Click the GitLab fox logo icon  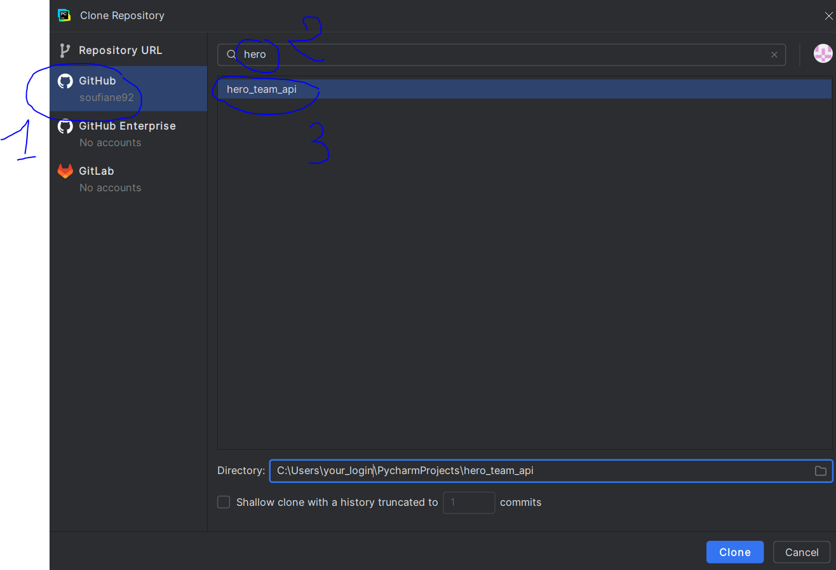65,171
